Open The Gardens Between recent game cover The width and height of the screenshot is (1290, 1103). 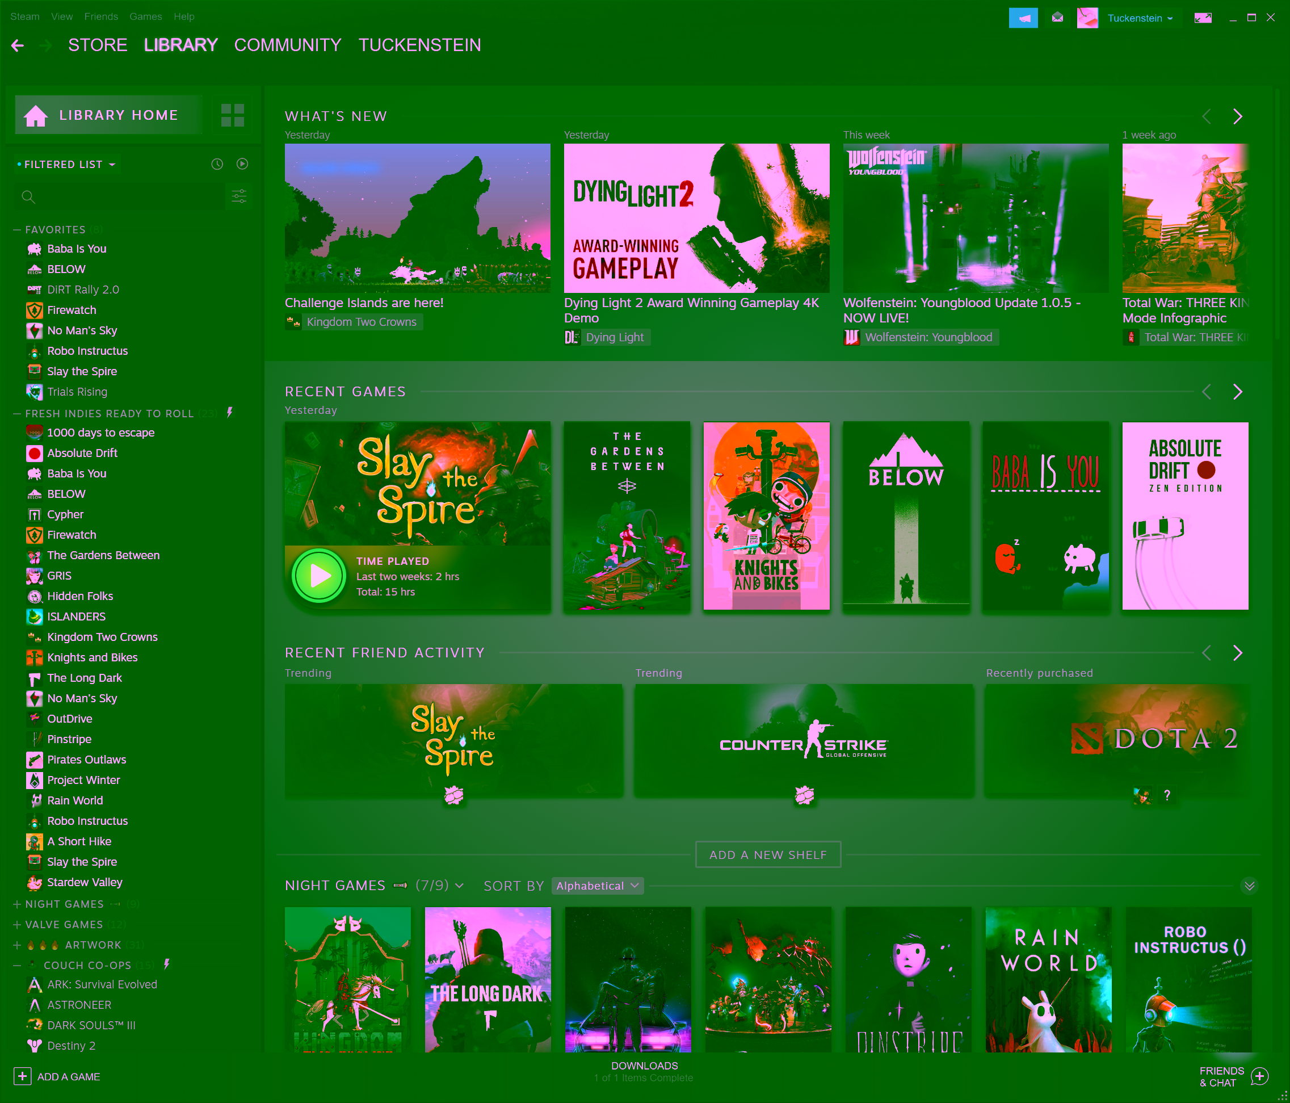627,517
